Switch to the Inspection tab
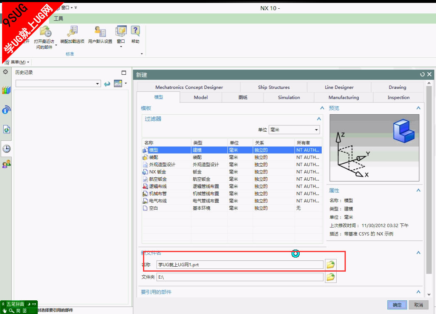Screen dimensions: 436x314 (x=399, y=98)
